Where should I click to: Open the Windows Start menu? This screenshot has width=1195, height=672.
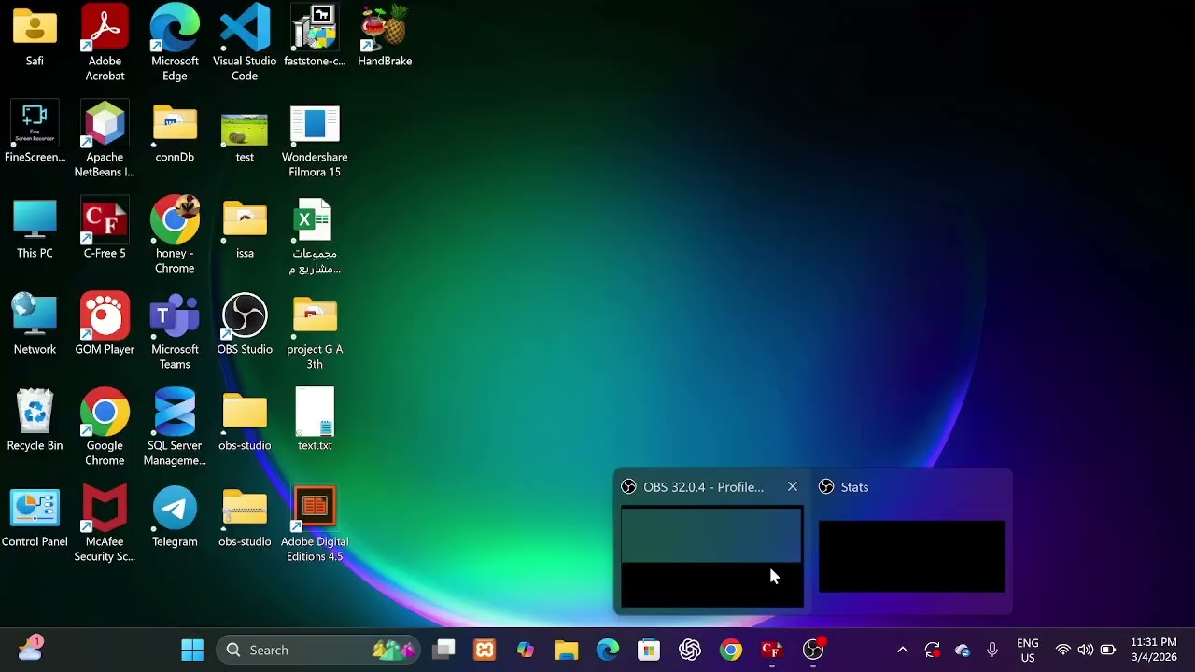point(192,650)
